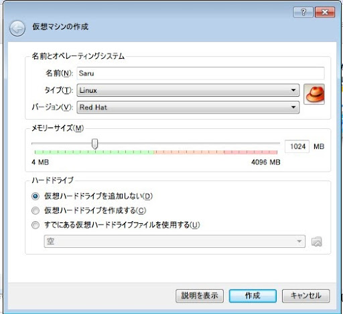Click the キャンセル button

tap(305, 296)
